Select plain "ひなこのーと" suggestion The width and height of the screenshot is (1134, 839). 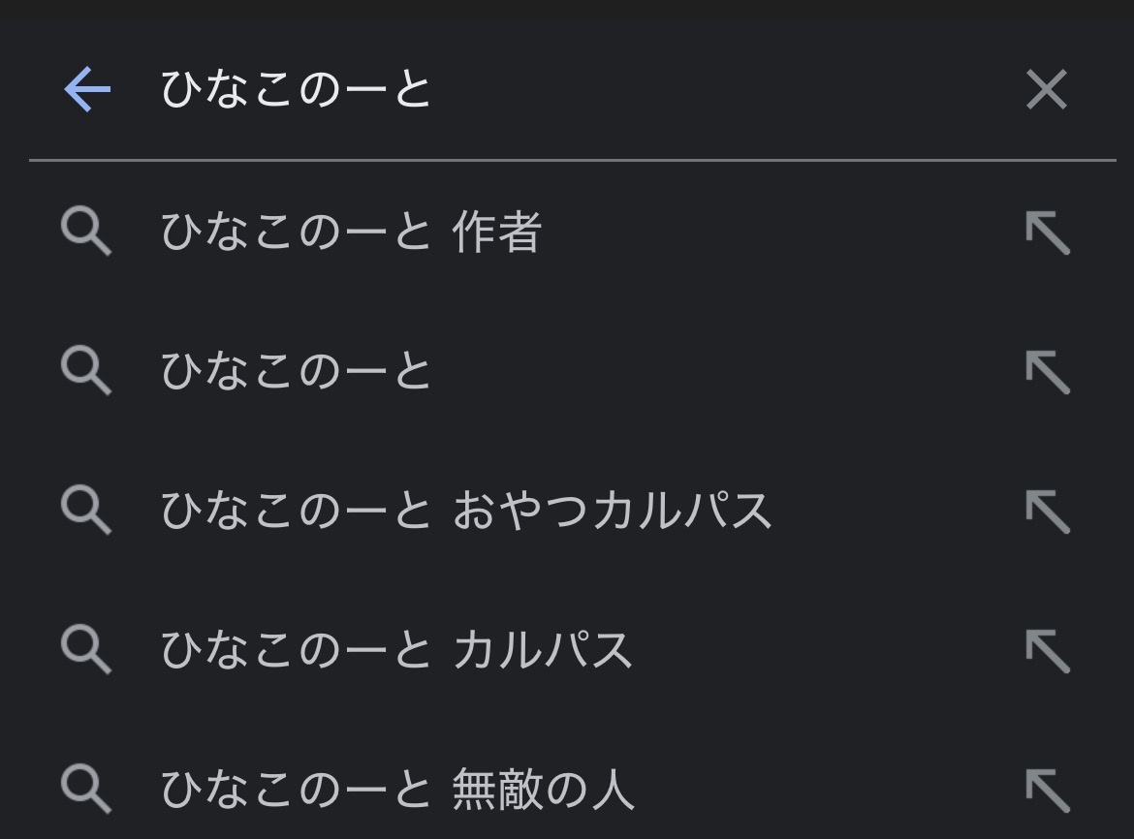point(296,371)
